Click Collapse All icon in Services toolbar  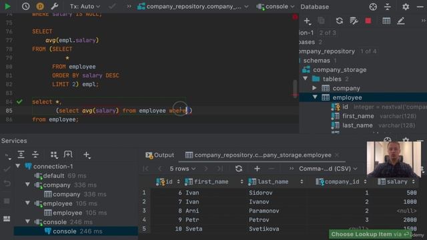coord(35,155)
